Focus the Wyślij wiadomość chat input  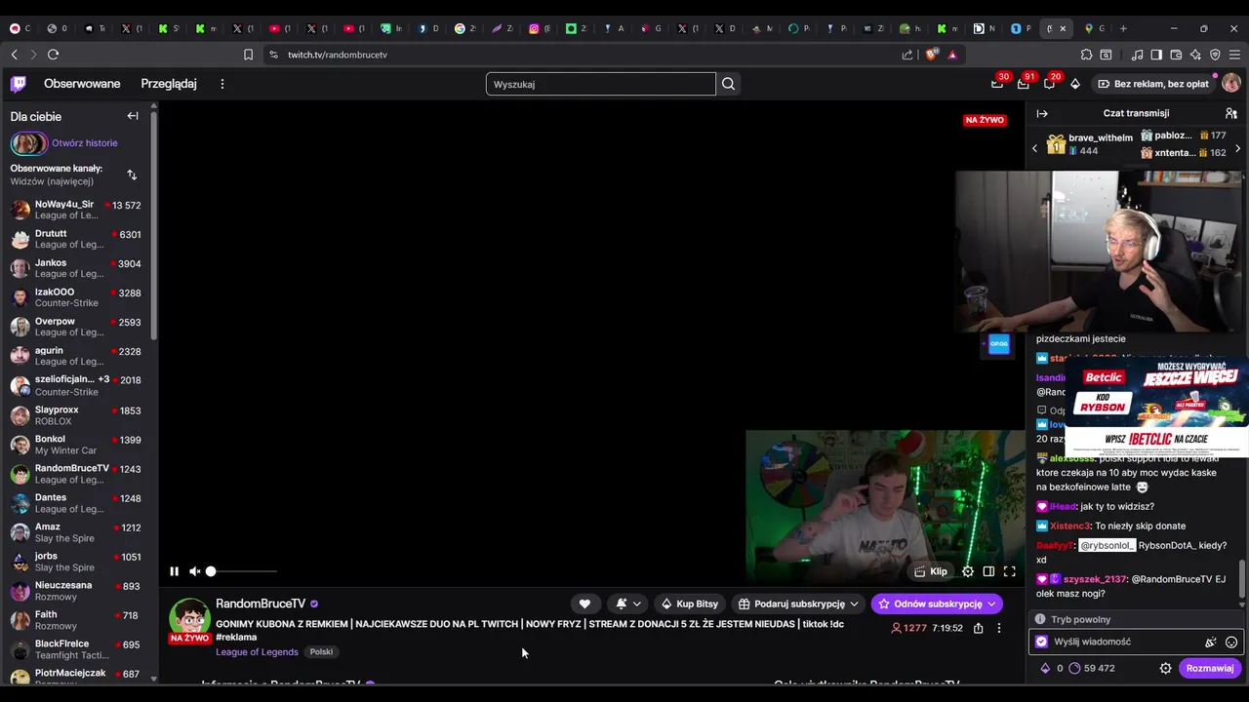(1122, 642)
